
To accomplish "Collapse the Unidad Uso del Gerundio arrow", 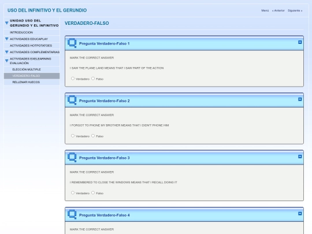I will pyautogui.click(x=7, y=23).
